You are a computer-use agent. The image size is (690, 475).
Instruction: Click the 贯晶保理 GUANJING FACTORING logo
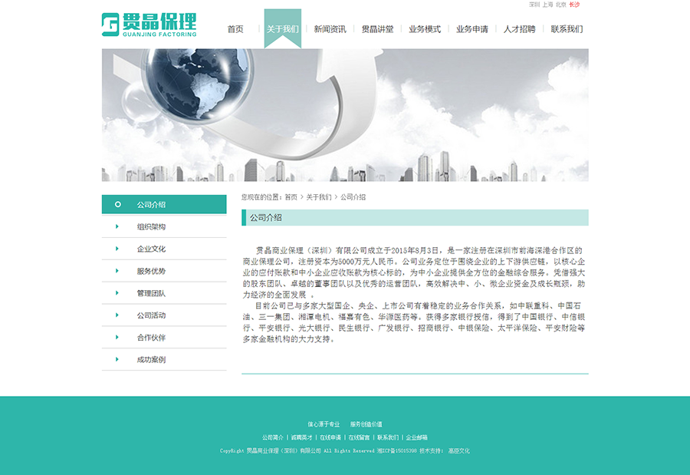click(x=149, y=25)
